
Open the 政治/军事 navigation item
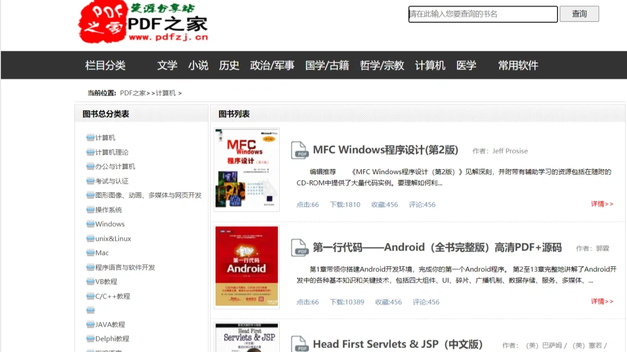pos(272,65)
